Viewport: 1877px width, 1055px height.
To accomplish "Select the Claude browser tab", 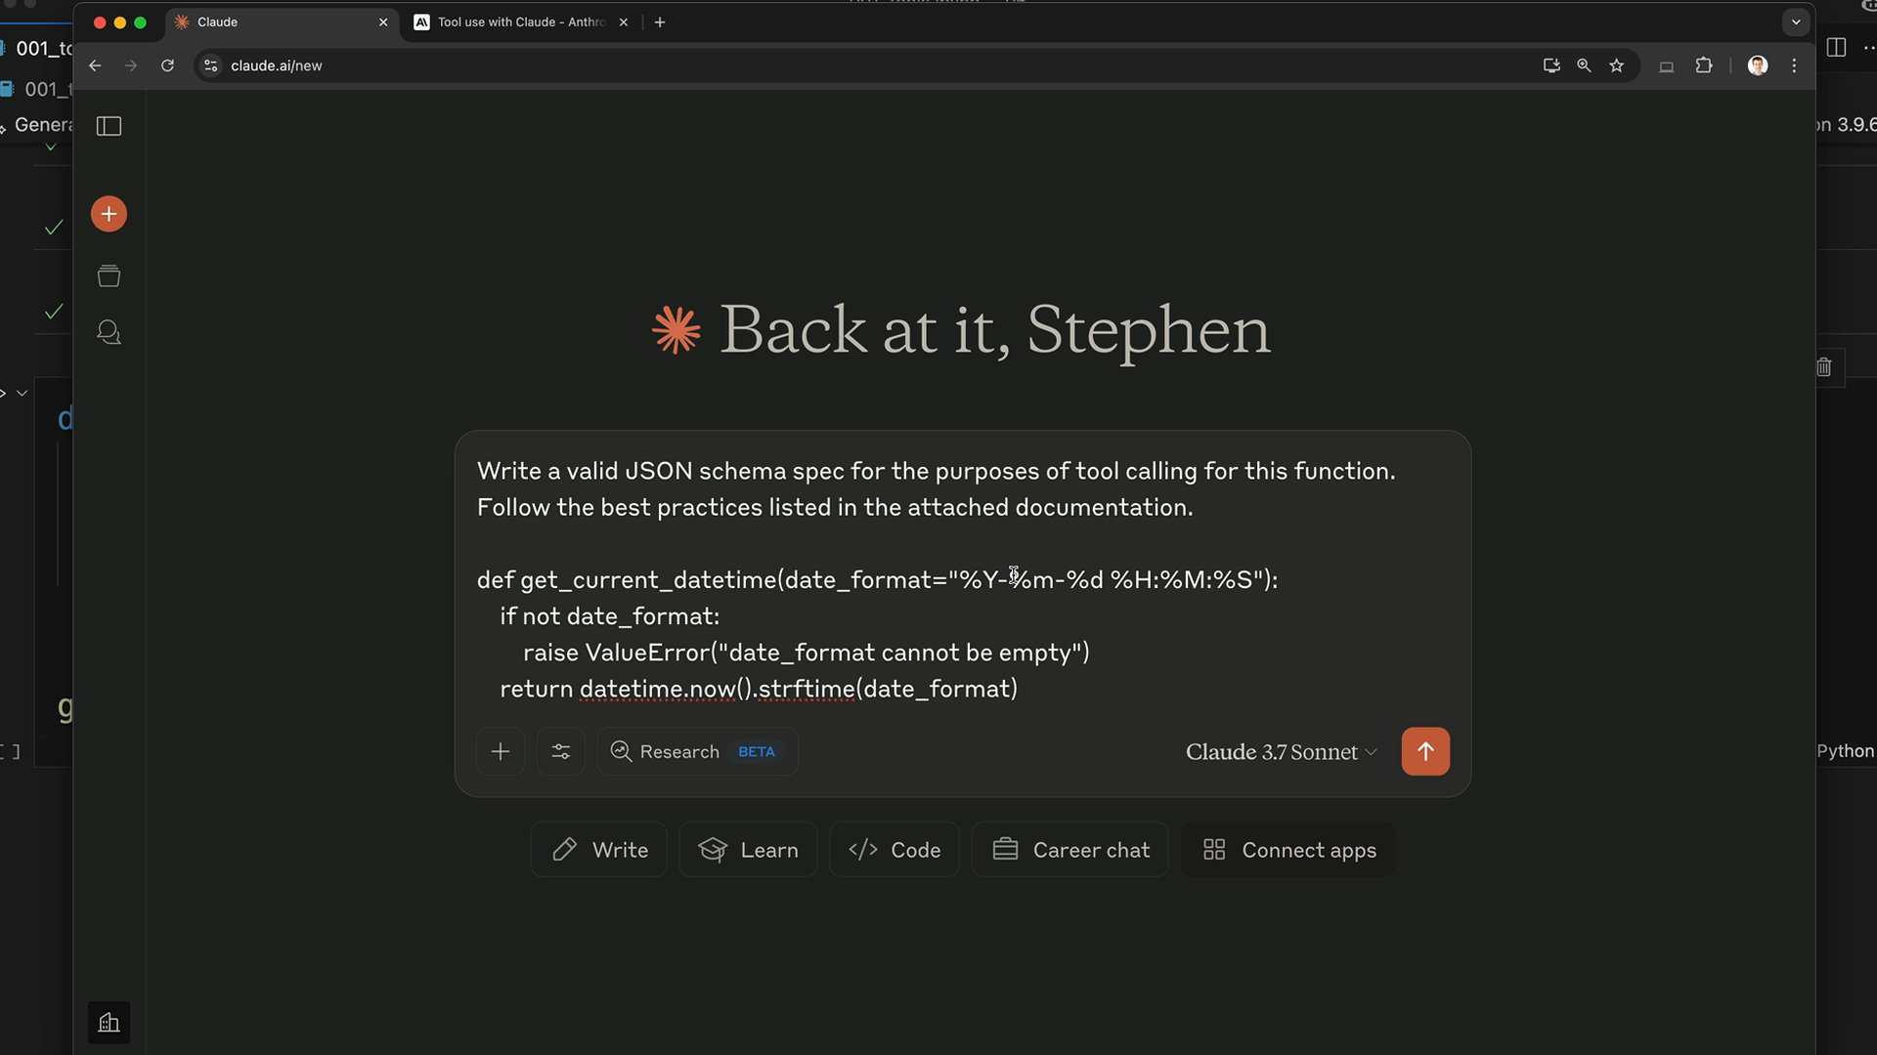I will 274,21.
